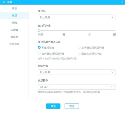This screenshot has width=125, height=113.
Task: Click the chevron arrow of 80 kbps dropdown
Action: coord(112,87)
